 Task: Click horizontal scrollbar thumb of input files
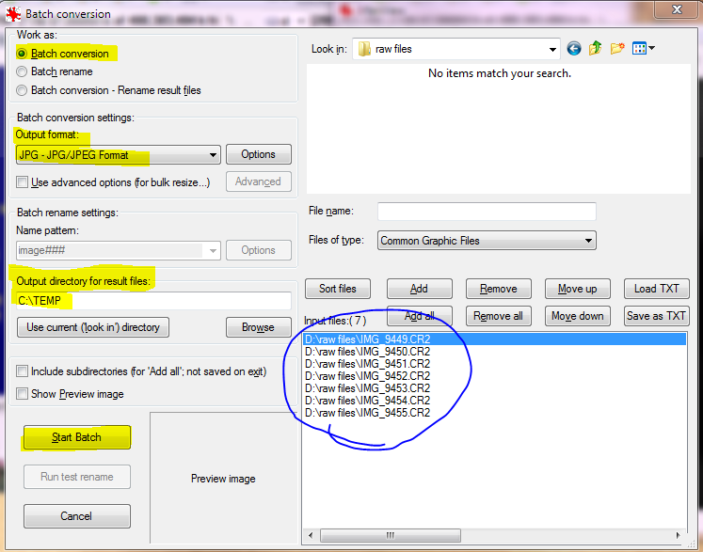pyautogui.click(x=391, y=535)
